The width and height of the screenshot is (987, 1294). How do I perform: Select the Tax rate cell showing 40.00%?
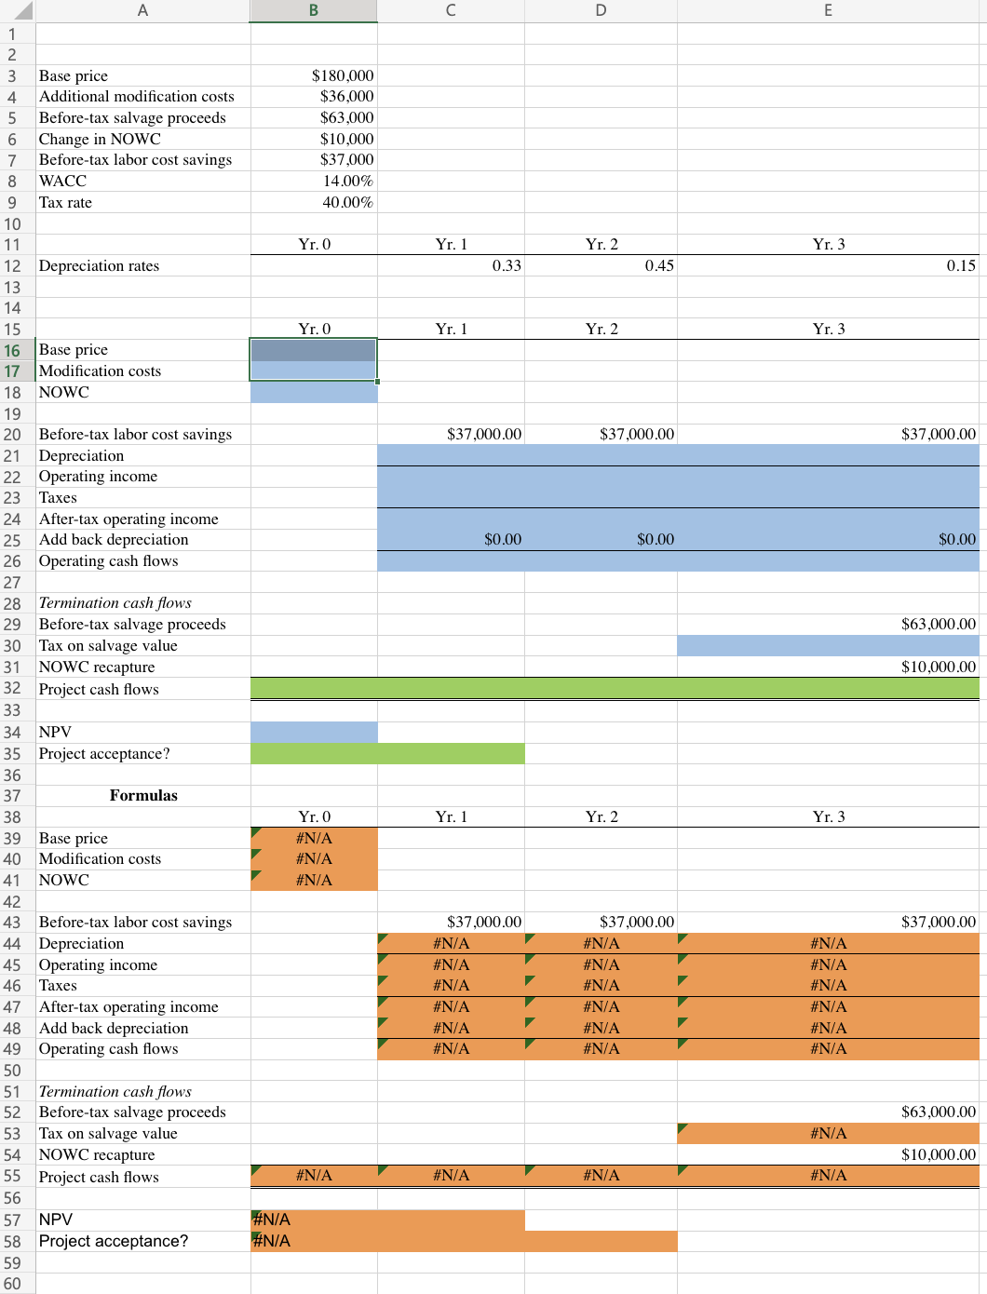click(x=313, y=202)
